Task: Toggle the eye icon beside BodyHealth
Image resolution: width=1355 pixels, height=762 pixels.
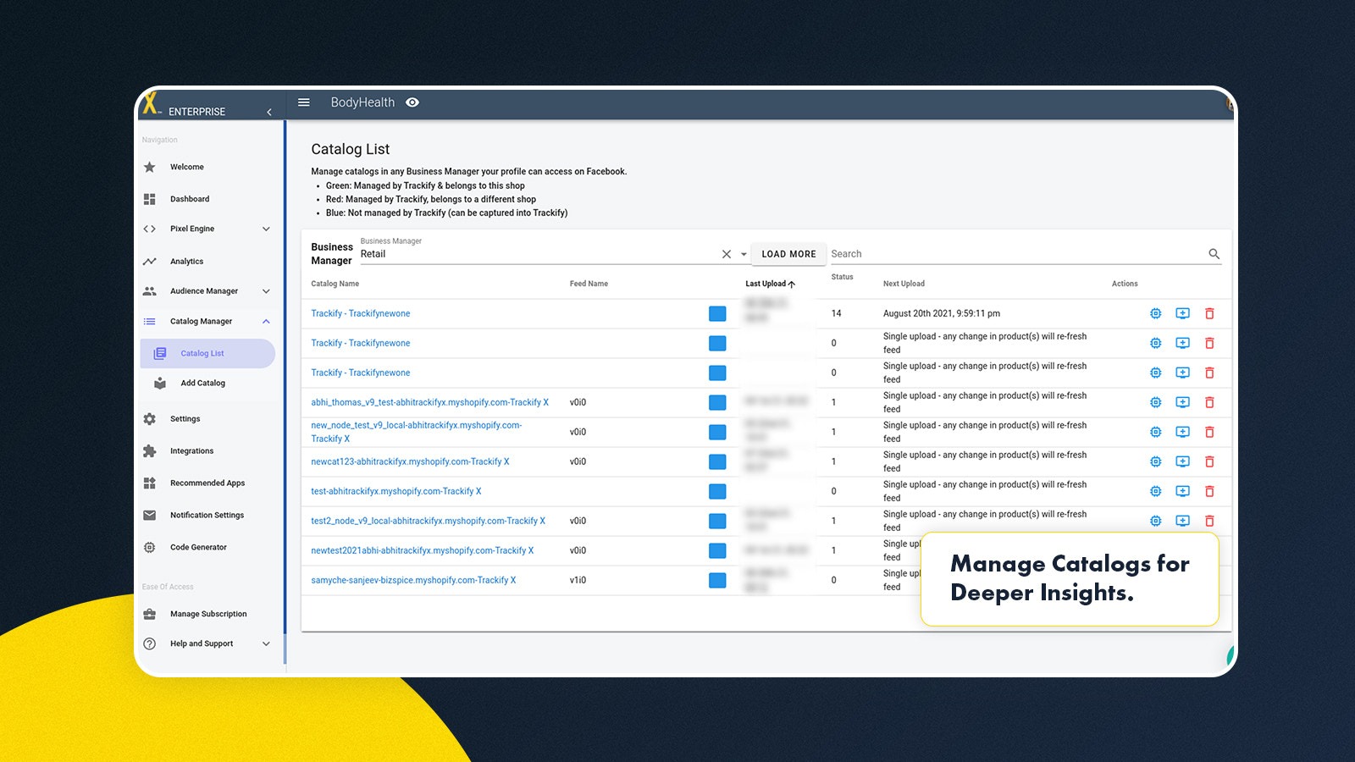Action: point(412,102)
